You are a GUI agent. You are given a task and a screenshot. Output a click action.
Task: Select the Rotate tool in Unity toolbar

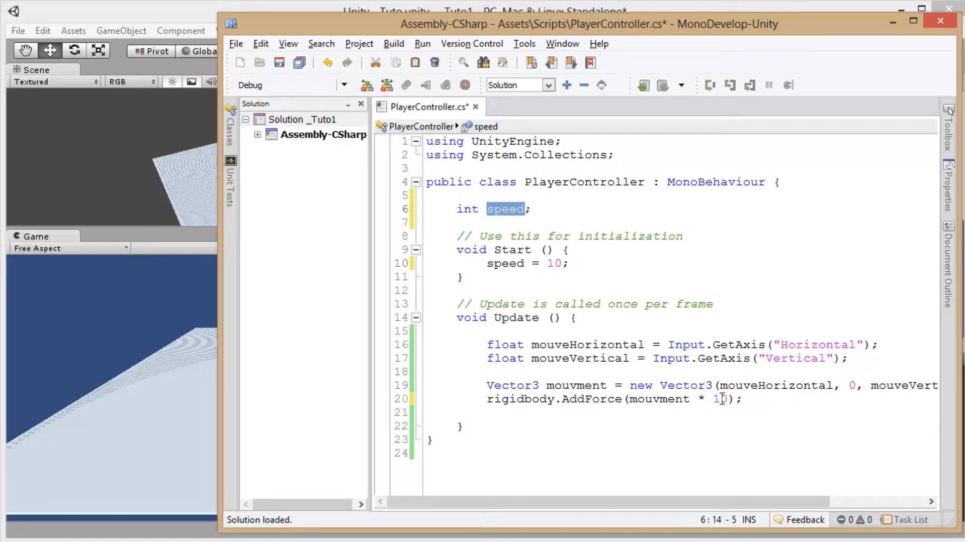[x=74, y=50]
